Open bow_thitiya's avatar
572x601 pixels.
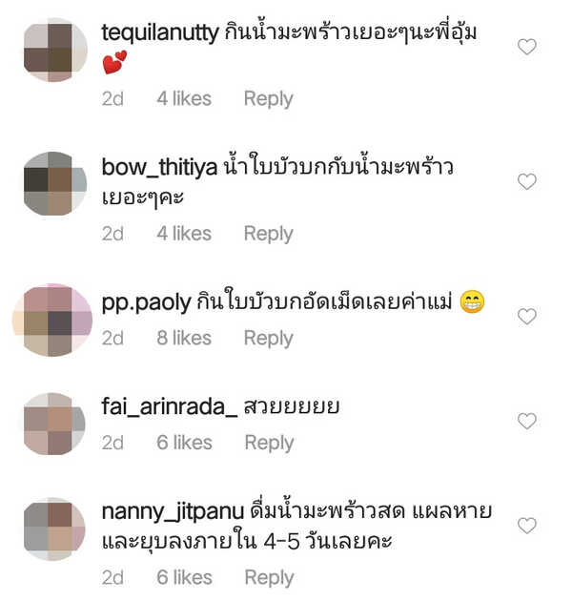click(x=55, y=183)
